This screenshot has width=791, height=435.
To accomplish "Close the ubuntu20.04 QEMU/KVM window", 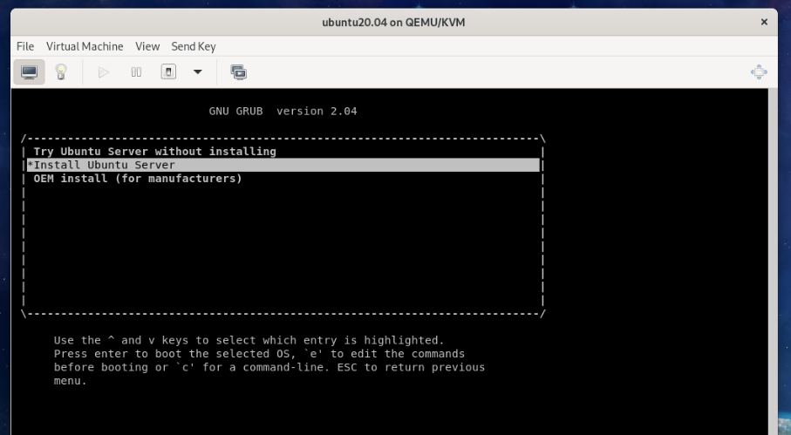I will click(764, 22).
